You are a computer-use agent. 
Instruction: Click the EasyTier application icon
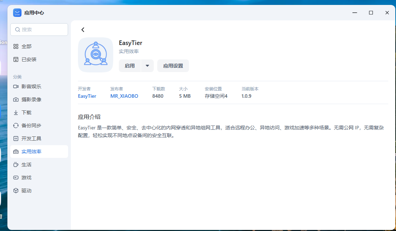(x=96, y=54)
